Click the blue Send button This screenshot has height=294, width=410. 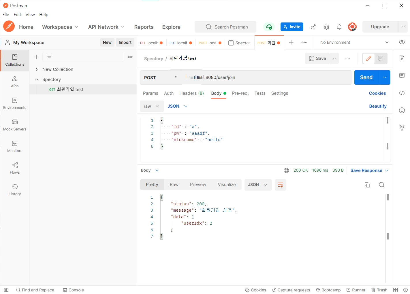tap(366, 77)
